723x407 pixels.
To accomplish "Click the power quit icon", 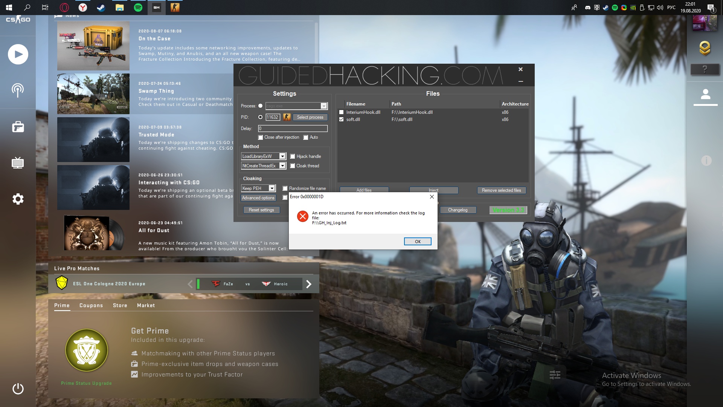I will coord(18,389).
